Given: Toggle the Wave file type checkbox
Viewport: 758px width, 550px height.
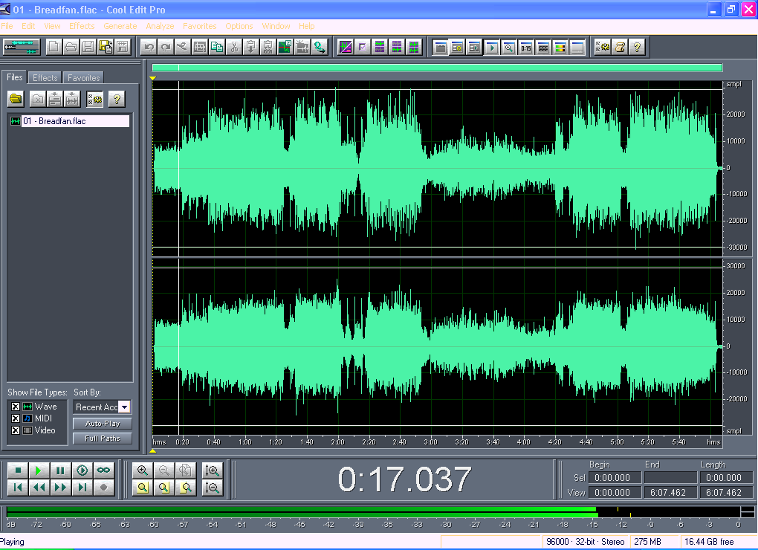Looking at the screenshot, I should tap(16, 407).
